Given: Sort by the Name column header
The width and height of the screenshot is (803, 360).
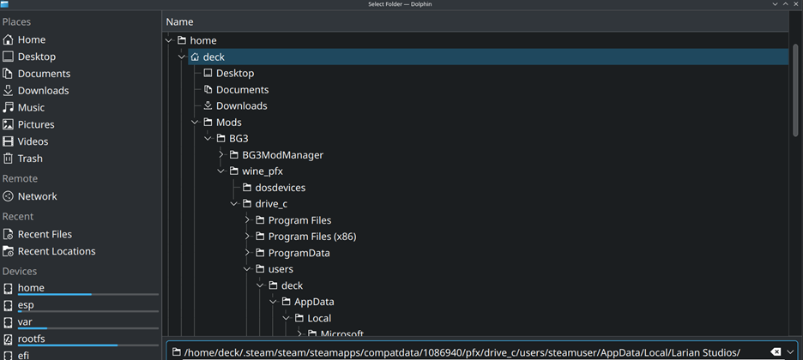Looking at the screenshot, I should pos(179,21).
